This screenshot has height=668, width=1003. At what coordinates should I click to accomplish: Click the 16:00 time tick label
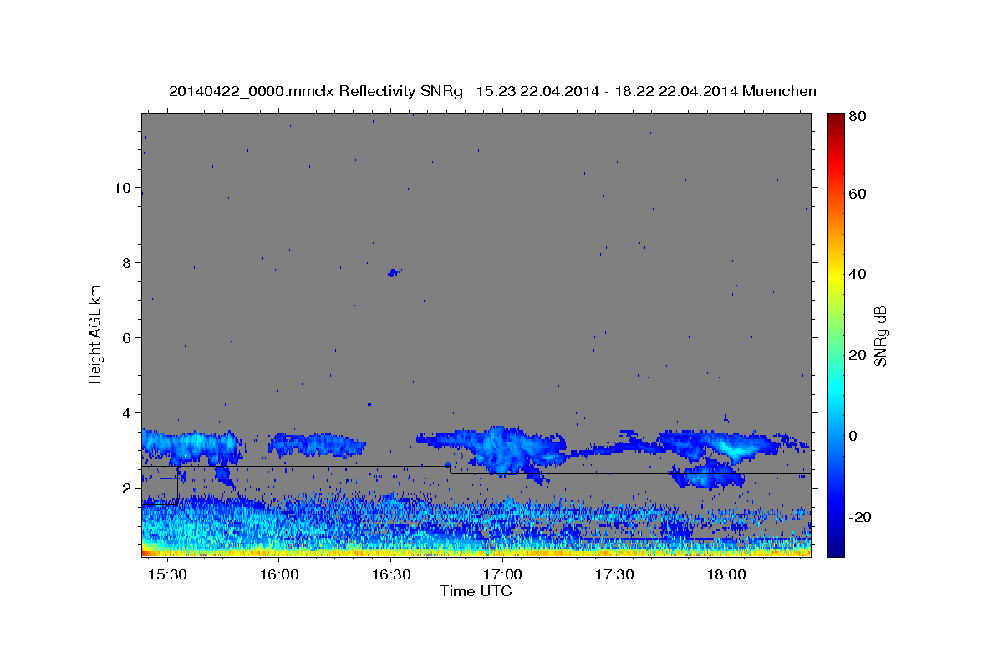[279, 575]
